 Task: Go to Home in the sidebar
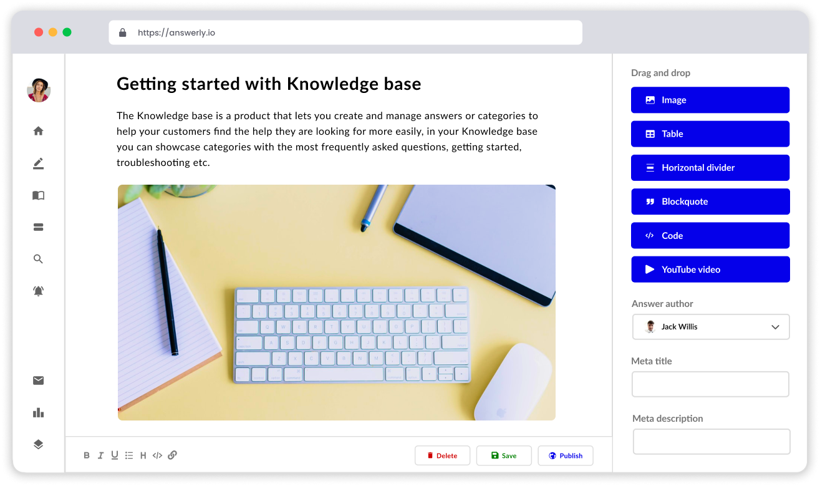pyautogui.click(x=38, y=131)
